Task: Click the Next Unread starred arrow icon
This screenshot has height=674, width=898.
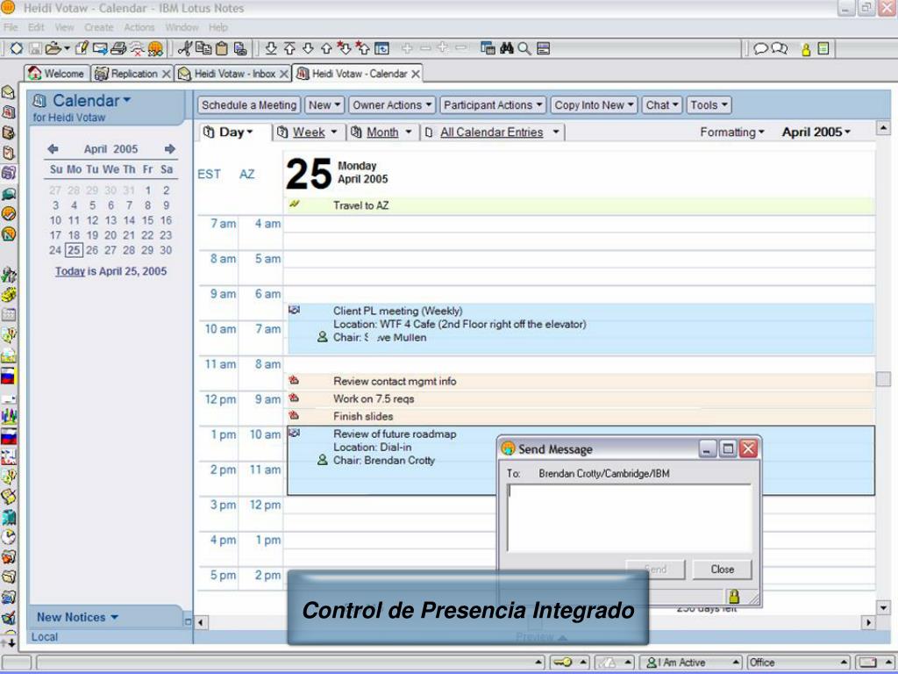Action: click(x=344, y=49)
